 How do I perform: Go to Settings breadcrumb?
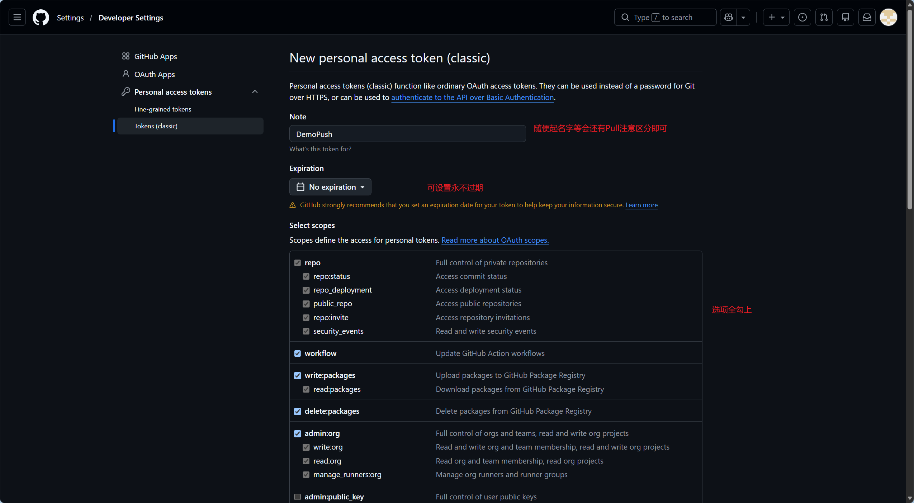pyautogui.click(x=70, y=18)
